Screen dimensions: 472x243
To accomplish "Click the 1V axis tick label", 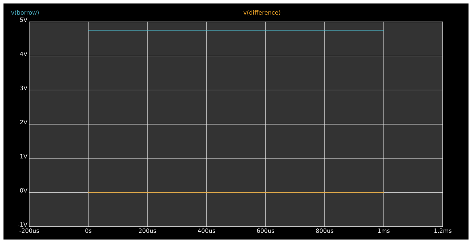I will pyautogui.click(x=23, y=156).
